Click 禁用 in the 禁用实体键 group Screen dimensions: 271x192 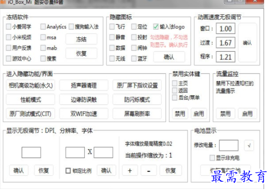coord(180,114)
